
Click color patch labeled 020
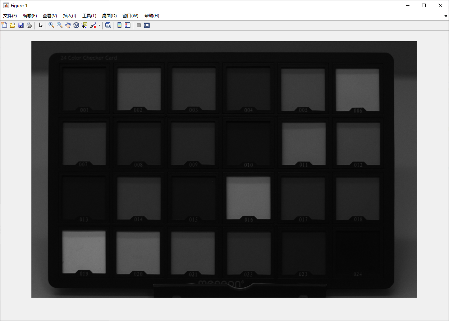pos(138,253)
